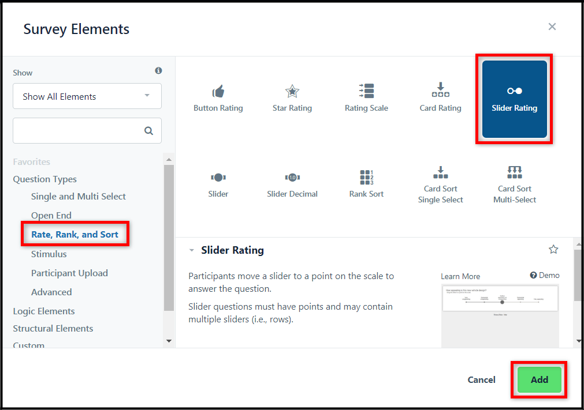Screen dimensions: 584x410
Task: Click the element search field
Action: click(x=87, y=130)
